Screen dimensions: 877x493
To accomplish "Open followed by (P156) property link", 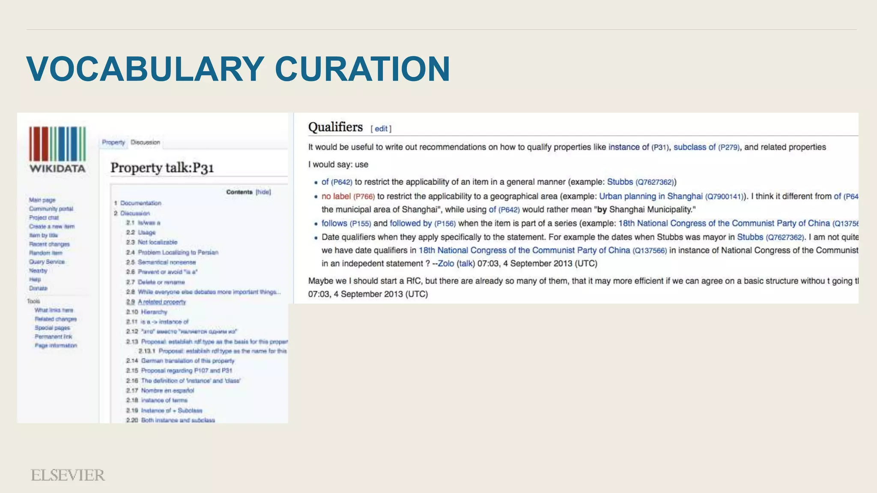I will point(423,223).
